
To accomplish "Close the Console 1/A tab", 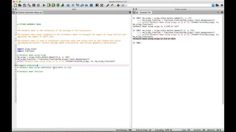I will (x=137, y=12).
